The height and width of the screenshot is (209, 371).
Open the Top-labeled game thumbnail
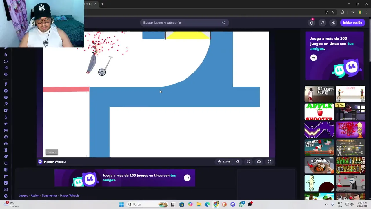pos(350,112)
